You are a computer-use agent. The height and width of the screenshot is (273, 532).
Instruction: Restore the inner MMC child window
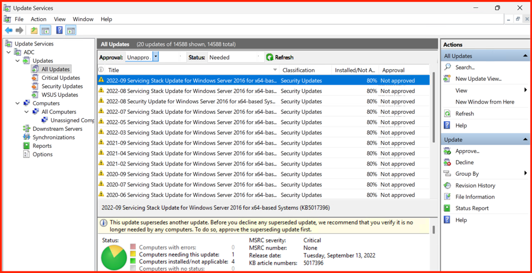(x=518, y=19)
